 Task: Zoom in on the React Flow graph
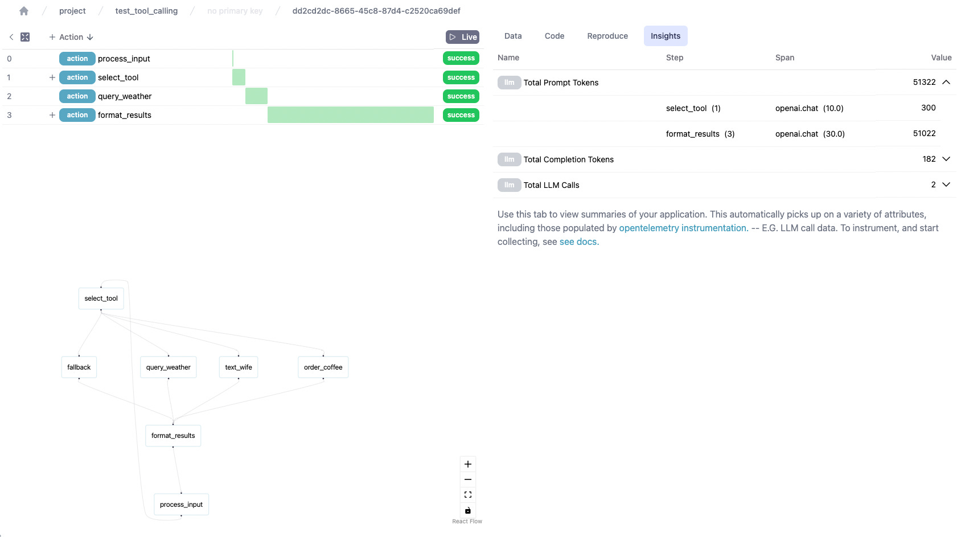[467, 464]
